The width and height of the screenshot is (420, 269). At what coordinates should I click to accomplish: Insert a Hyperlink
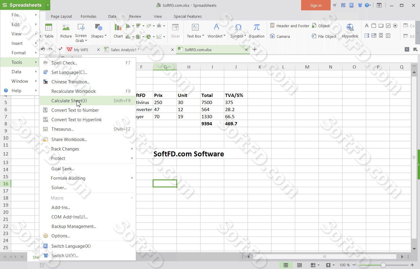pyautogui.click(x=350, y=31)
